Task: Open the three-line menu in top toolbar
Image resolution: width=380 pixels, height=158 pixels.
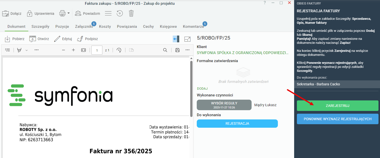Action: click(108, 13)
